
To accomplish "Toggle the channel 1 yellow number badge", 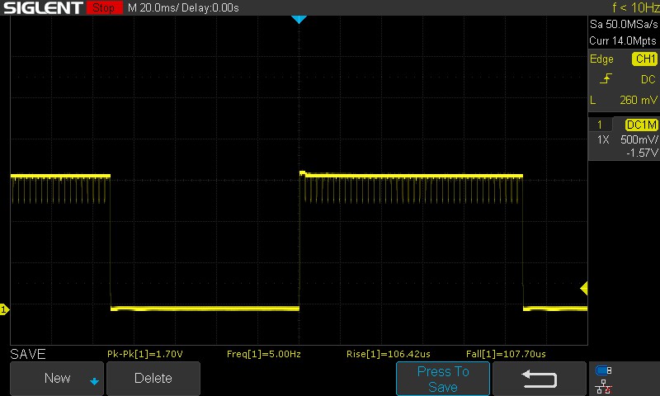I will (600, 125).
